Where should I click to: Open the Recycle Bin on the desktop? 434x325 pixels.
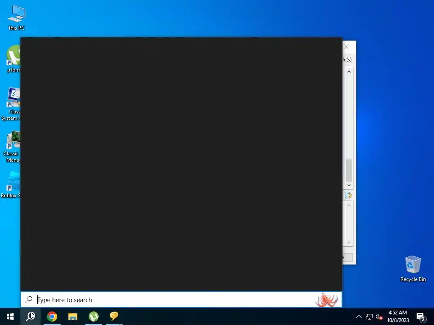click(x=413, y=269)
